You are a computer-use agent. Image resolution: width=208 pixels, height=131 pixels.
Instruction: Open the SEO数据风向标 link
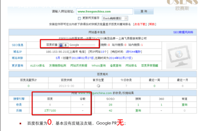click(x=183, y=32)
